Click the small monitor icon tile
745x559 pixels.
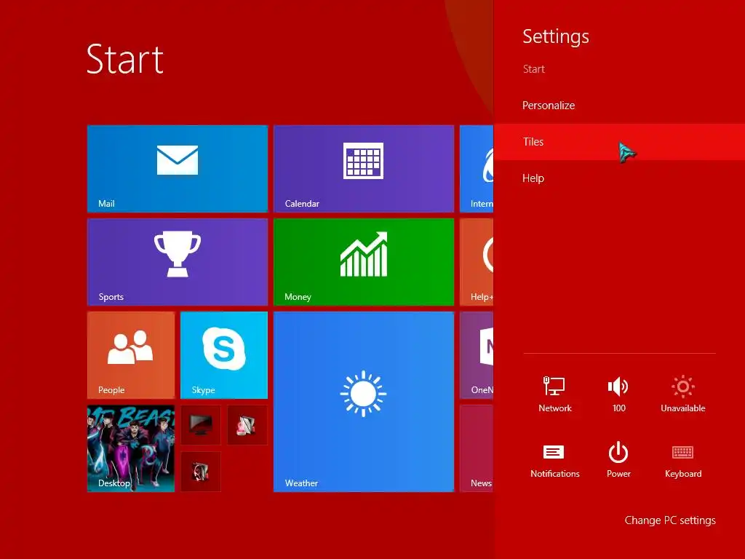(x=201, y=425)
